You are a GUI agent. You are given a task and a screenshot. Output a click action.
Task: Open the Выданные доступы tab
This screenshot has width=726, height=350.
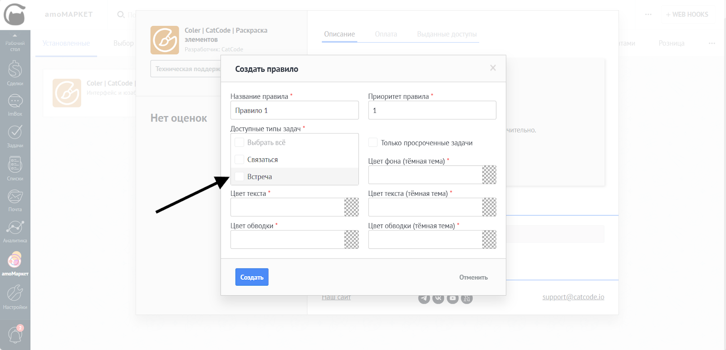pos(446,34)
